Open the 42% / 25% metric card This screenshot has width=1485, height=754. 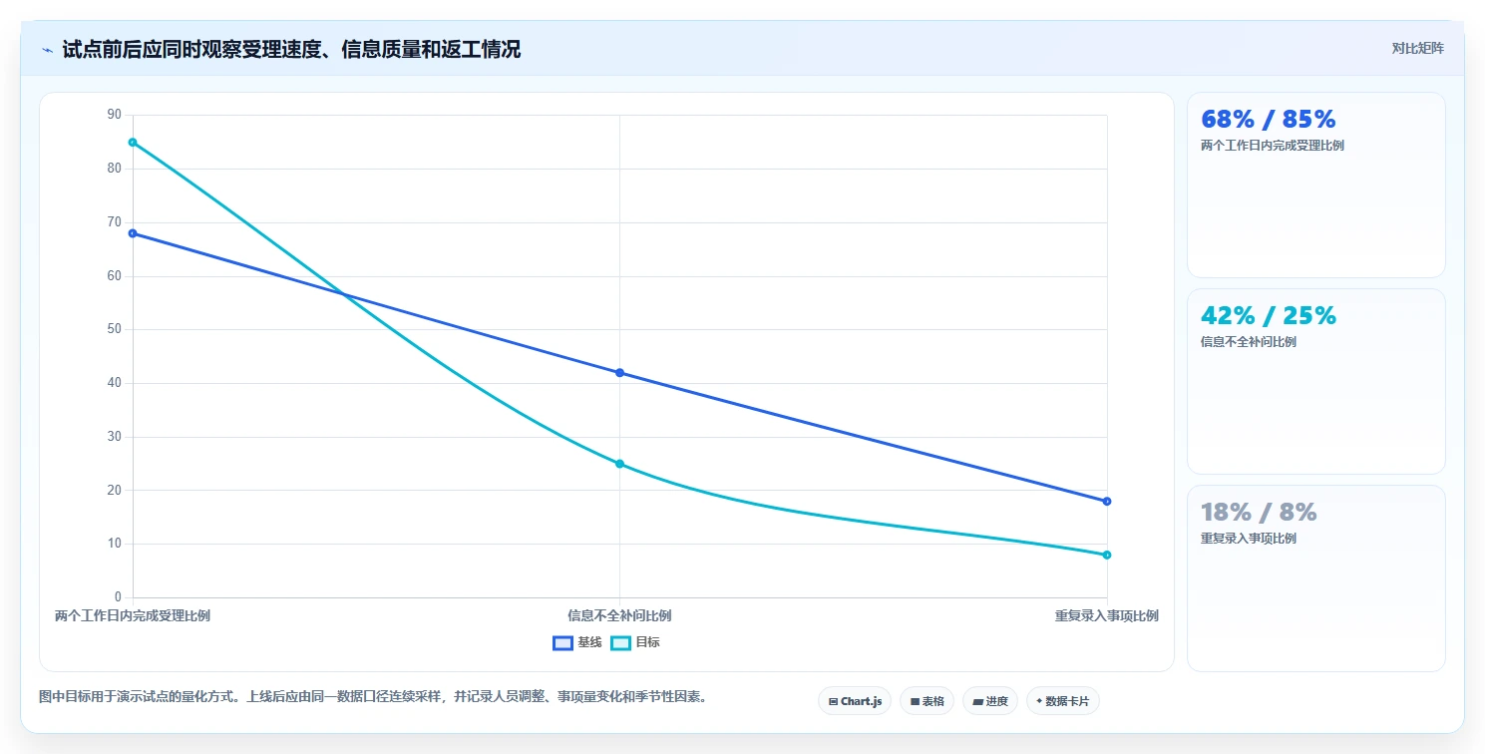point(1315,381)
